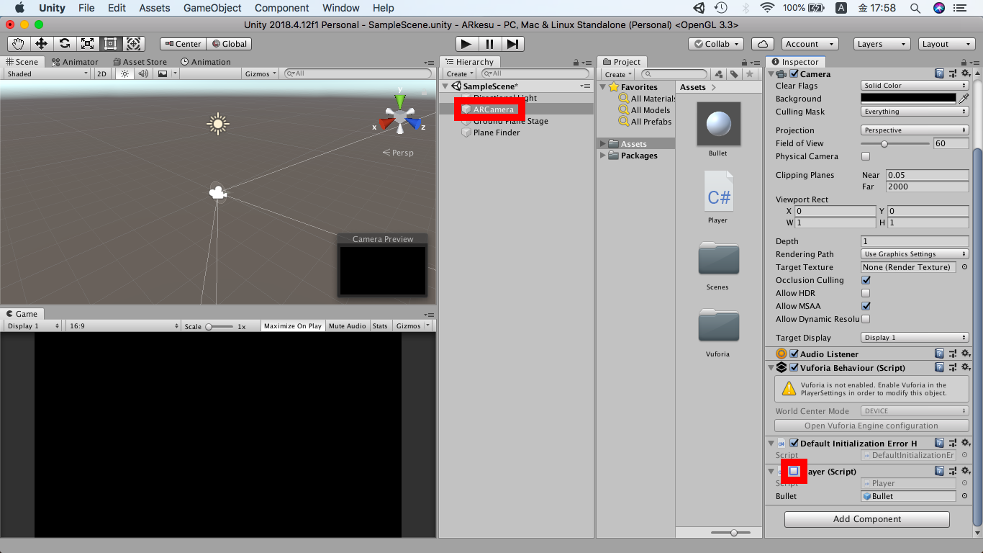The image size is (983, 553).
Task: Select the combined Transform tool
Action: tap(133, 44)
